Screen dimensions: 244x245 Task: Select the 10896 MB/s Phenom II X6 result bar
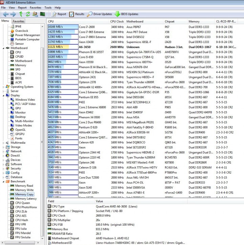[x=63, y=52]
